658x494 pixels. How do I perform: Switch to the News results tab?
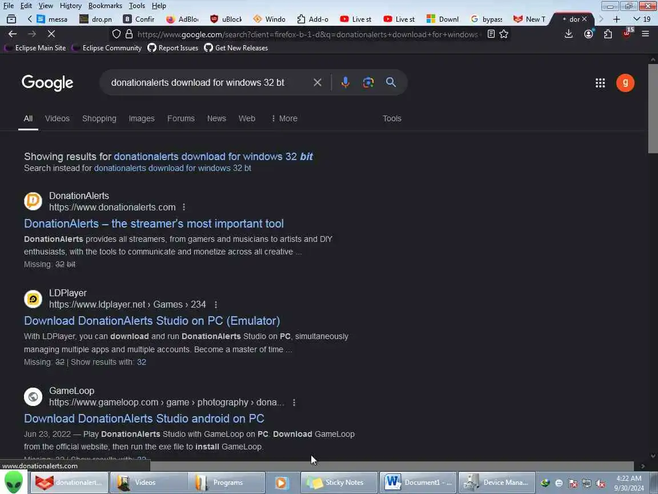click(216, 118)
